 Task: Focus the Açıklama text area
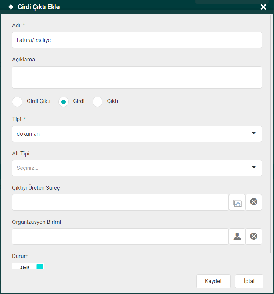pyautogui.click(x=137, y=77)
